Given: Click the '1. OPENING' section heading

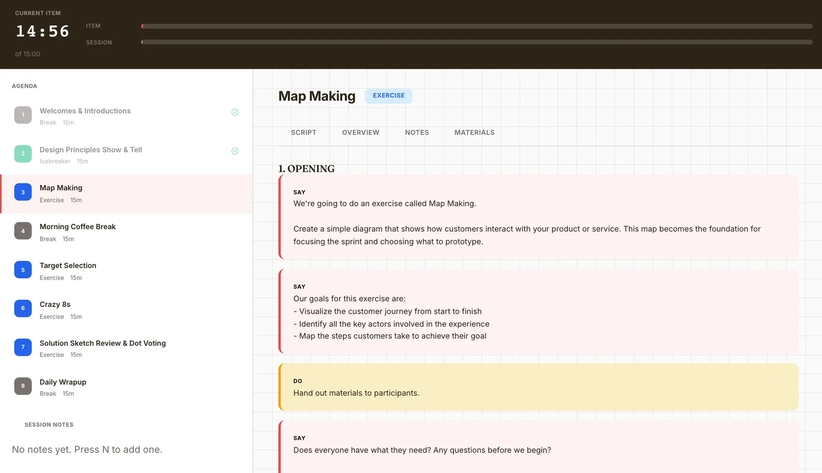Looking at the screenshot, I should (306, 169).
